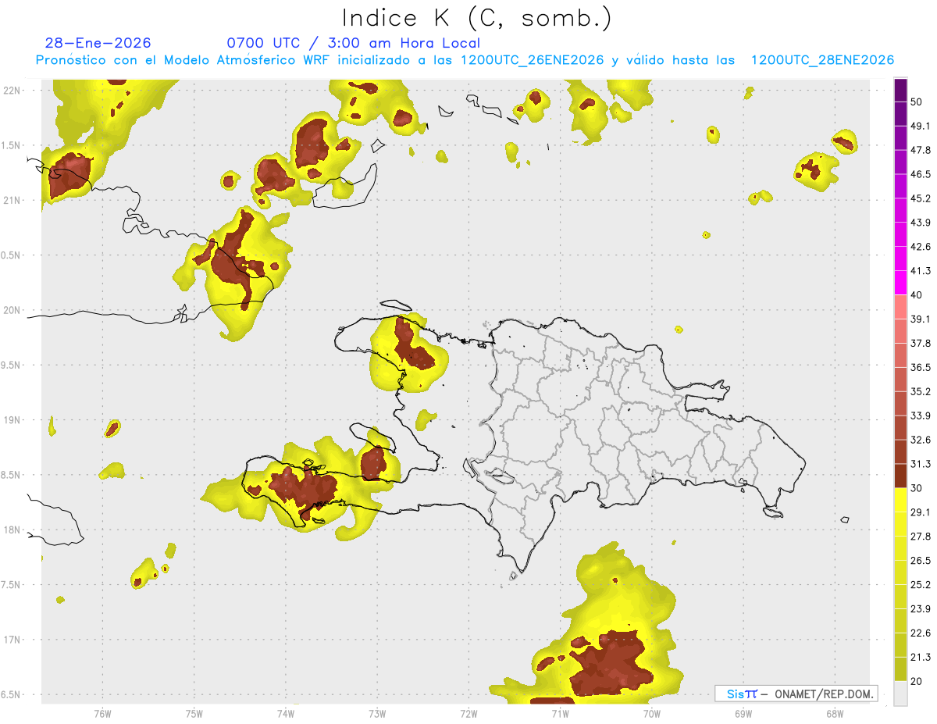The width and height of the screenshot is (937, 724).
Task: Select the '30' colorbar label
Action: coord(917,488)
